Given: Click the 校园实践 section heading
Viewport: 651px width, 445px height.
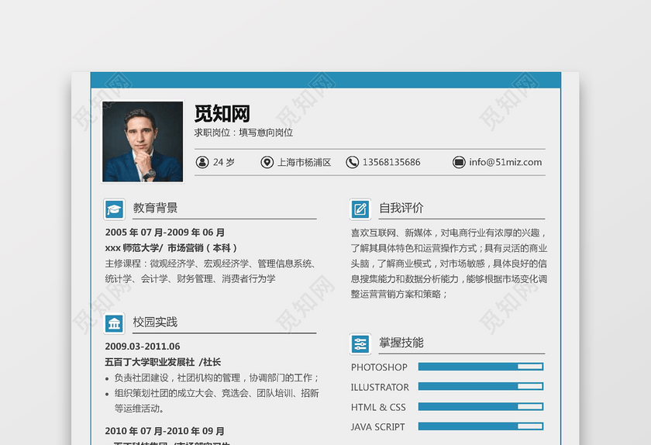Looking at the screenshot, I should pyautogui.click(x=155, y=322).
